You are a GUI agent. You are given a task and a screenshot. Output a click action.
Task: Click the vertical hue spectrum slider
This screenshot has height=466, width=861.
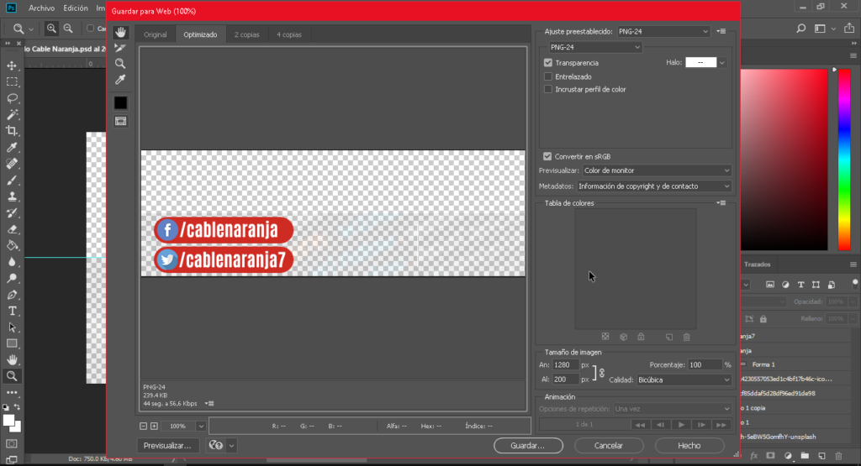tap(844, 160)
